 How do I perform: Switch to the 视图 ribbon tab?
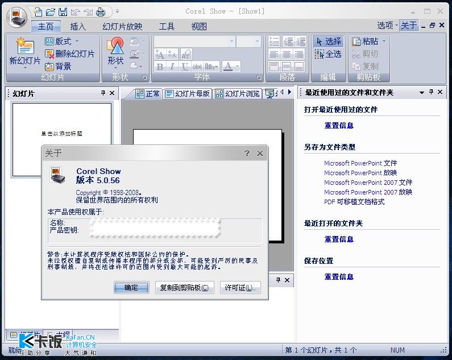click(x=199, y=27)
